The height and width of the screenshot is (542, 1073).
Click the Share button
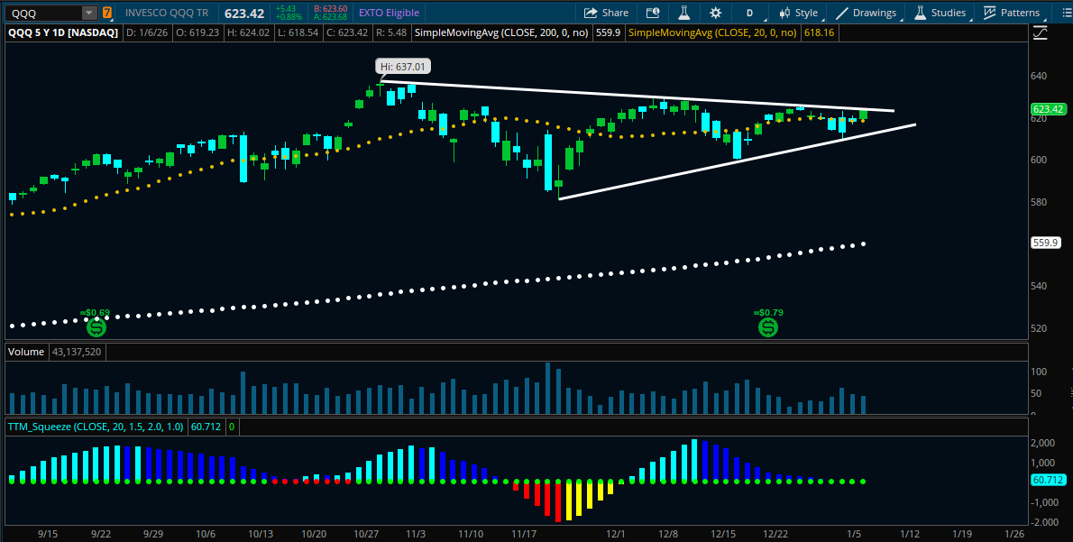(x=606, y=13)
